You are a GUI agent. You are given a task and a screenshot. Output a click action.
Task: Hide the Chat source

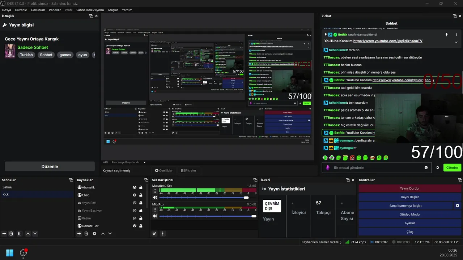(x=135, y=195)
